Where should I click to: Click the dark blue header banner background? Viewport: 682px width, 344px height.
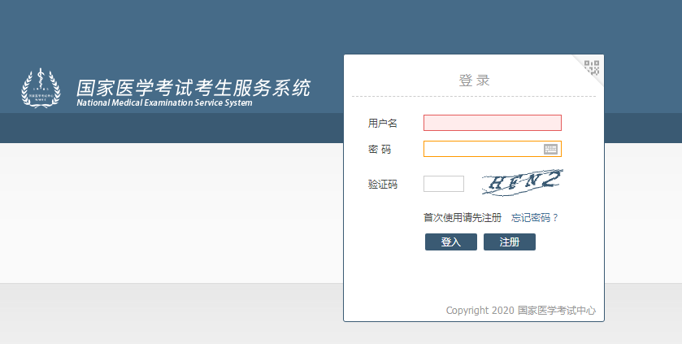(x=163, y=33)
